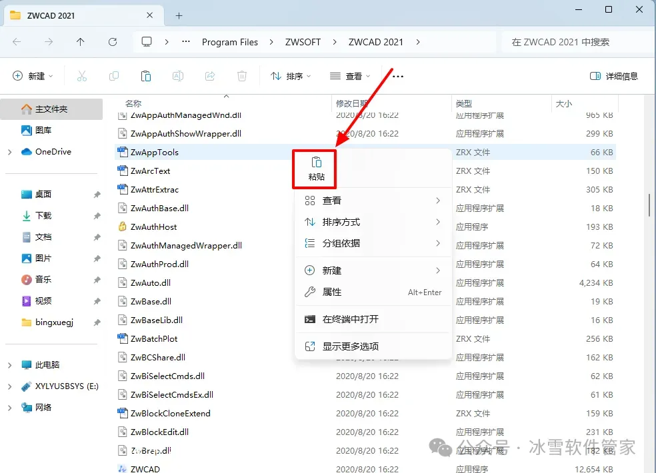Image resolution: width=656 pixels, height=473 pixels.
Task: Select the ZwBatchPlot file
Action: pos(154,338)
